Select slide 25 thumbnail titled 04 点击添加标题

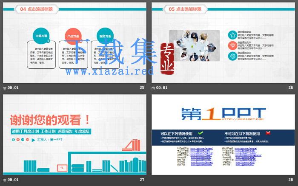click(x=74, y=42)
